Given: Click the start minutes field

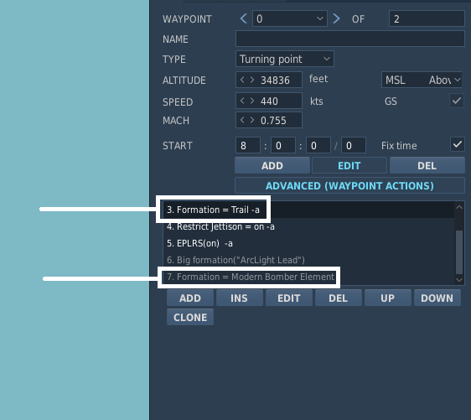Looking at the screenshot, I should point(283,145).
